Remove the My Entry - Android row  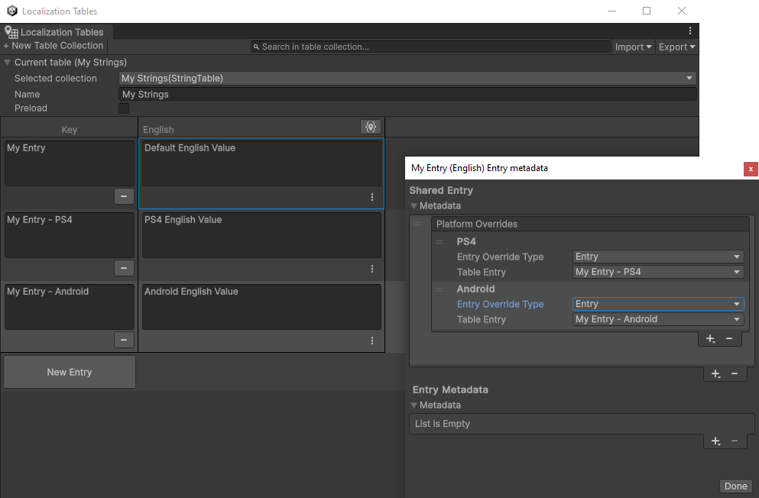click(124, 340)
